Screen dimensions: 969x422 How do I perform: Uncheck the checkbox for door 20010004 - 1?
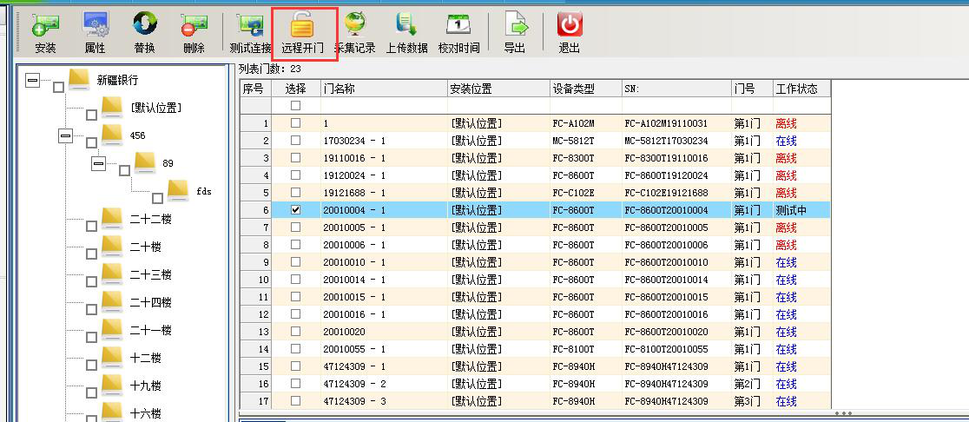point(295,210)
